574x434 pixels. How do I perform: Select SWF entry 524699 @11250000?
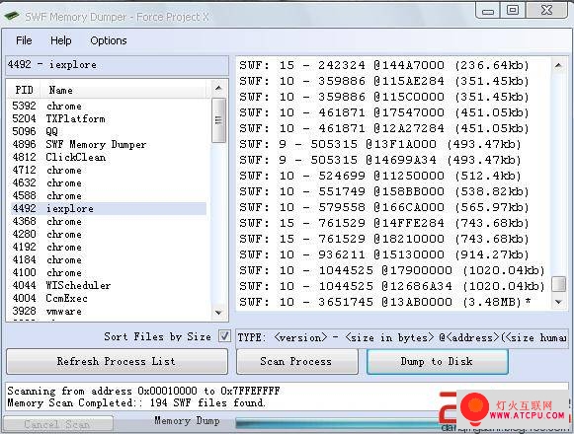tap(380, 176)
